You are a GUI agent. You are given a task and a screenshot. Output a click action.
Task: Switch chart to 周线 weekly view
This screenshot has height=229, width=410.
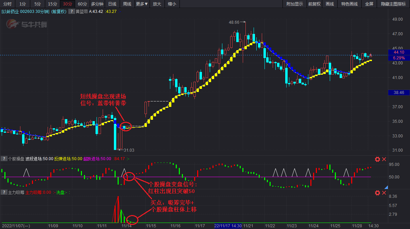click(127, 4)
